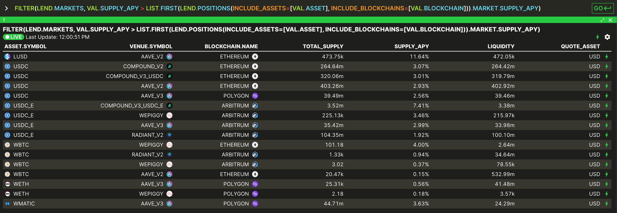617x213 pixels.
Task: Sort by VENUE.SYMBOL column header
Action: 151,46
